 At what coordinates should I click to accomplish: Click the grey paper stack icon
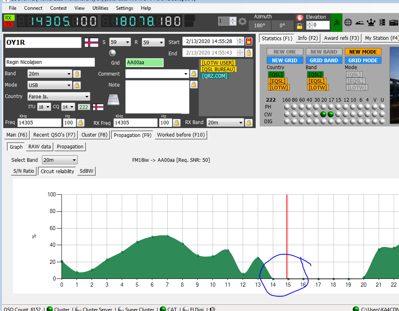click(x=113, y=100)
